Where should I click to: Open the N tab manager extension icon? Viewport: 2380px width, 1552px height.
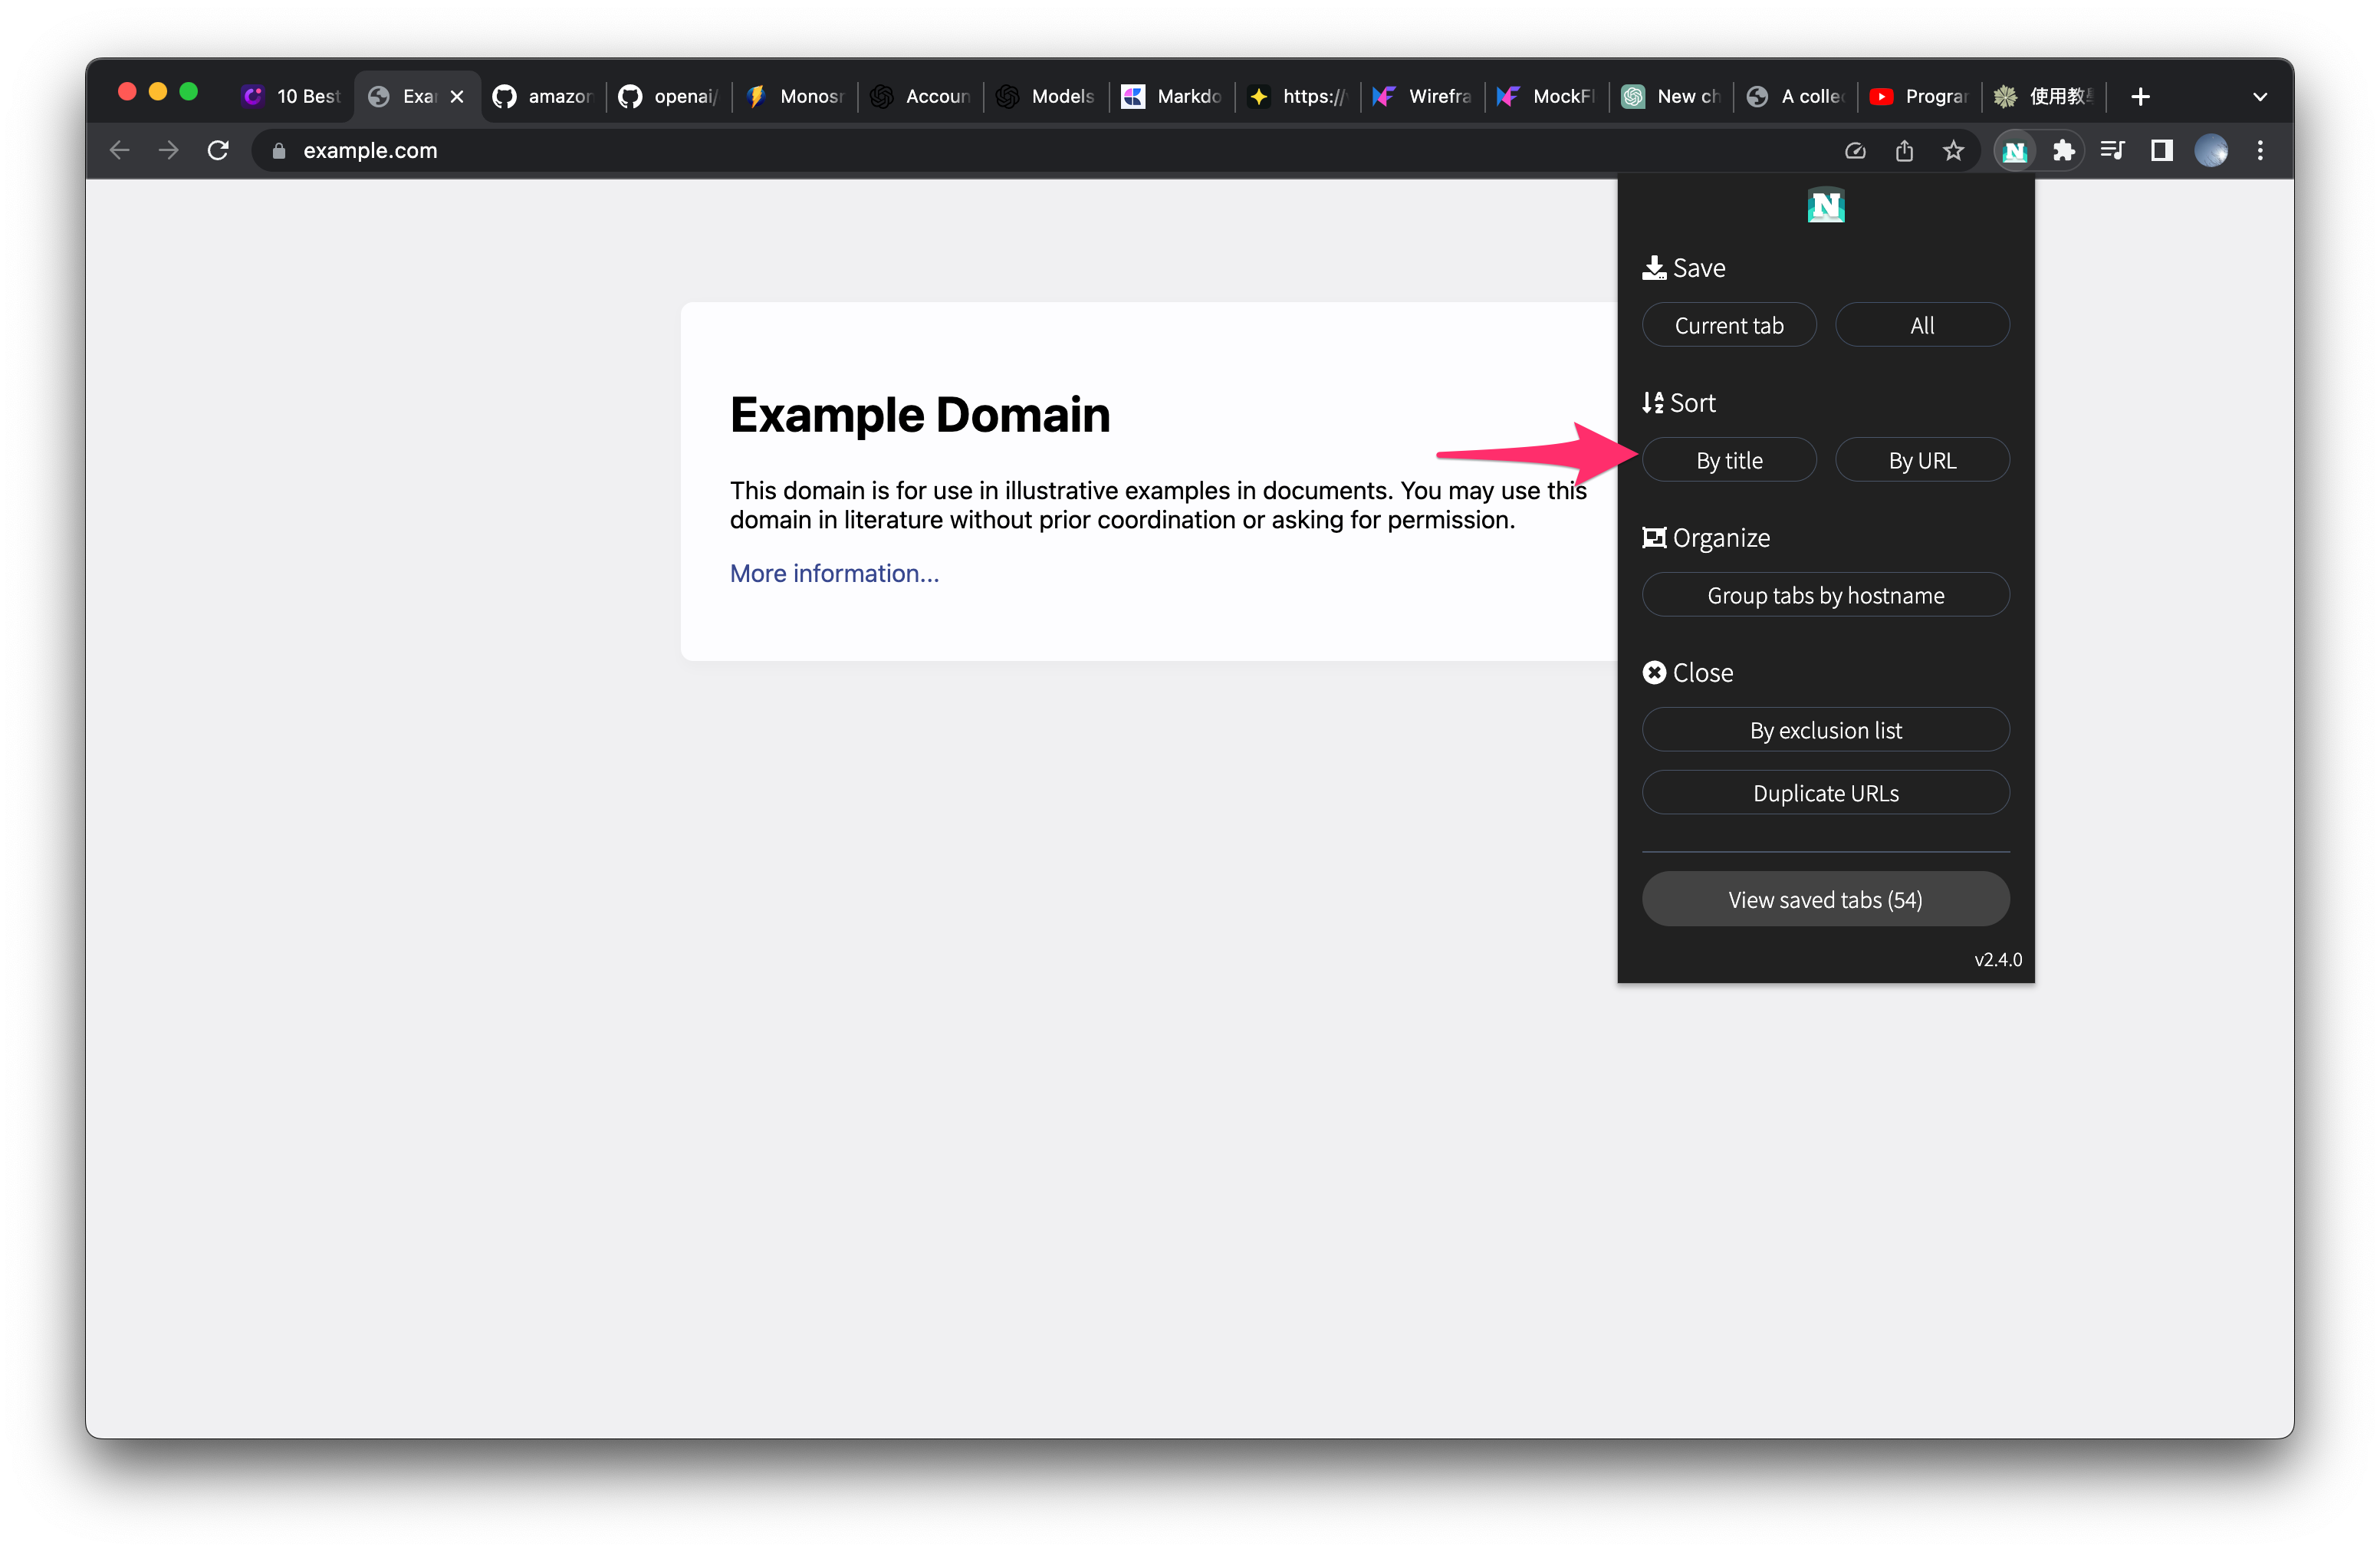(x=2014, y=151)
